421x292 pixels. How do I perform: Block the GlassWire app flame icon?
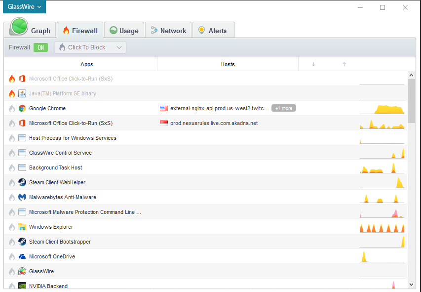point(12,271)
